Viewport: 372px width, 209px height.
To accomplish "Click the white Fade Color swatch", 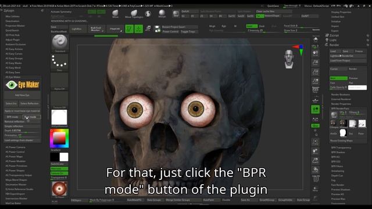I will (x=357, y=88).
